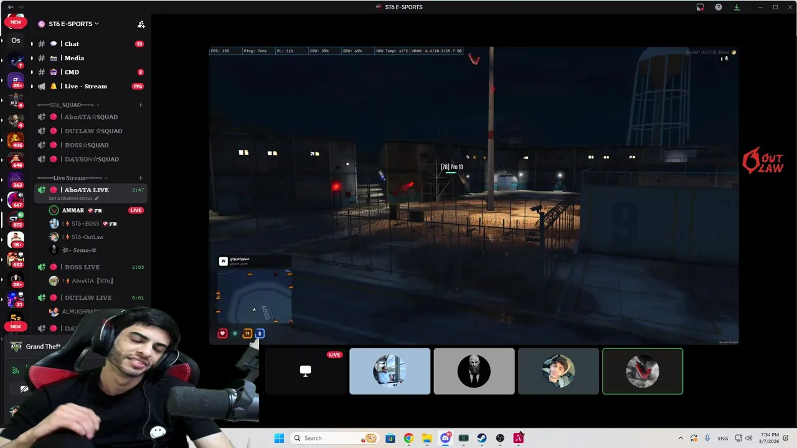Join the BOSS LIVE voice channel
This screenshot has width=797, height=448.
click(x=90, y=267)
